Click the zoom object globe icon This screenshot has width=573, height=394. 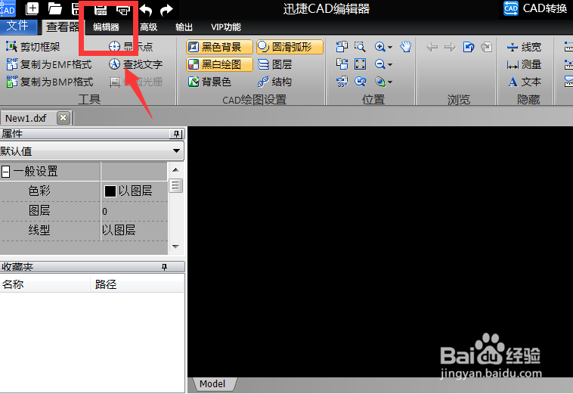tap(380, 82)
